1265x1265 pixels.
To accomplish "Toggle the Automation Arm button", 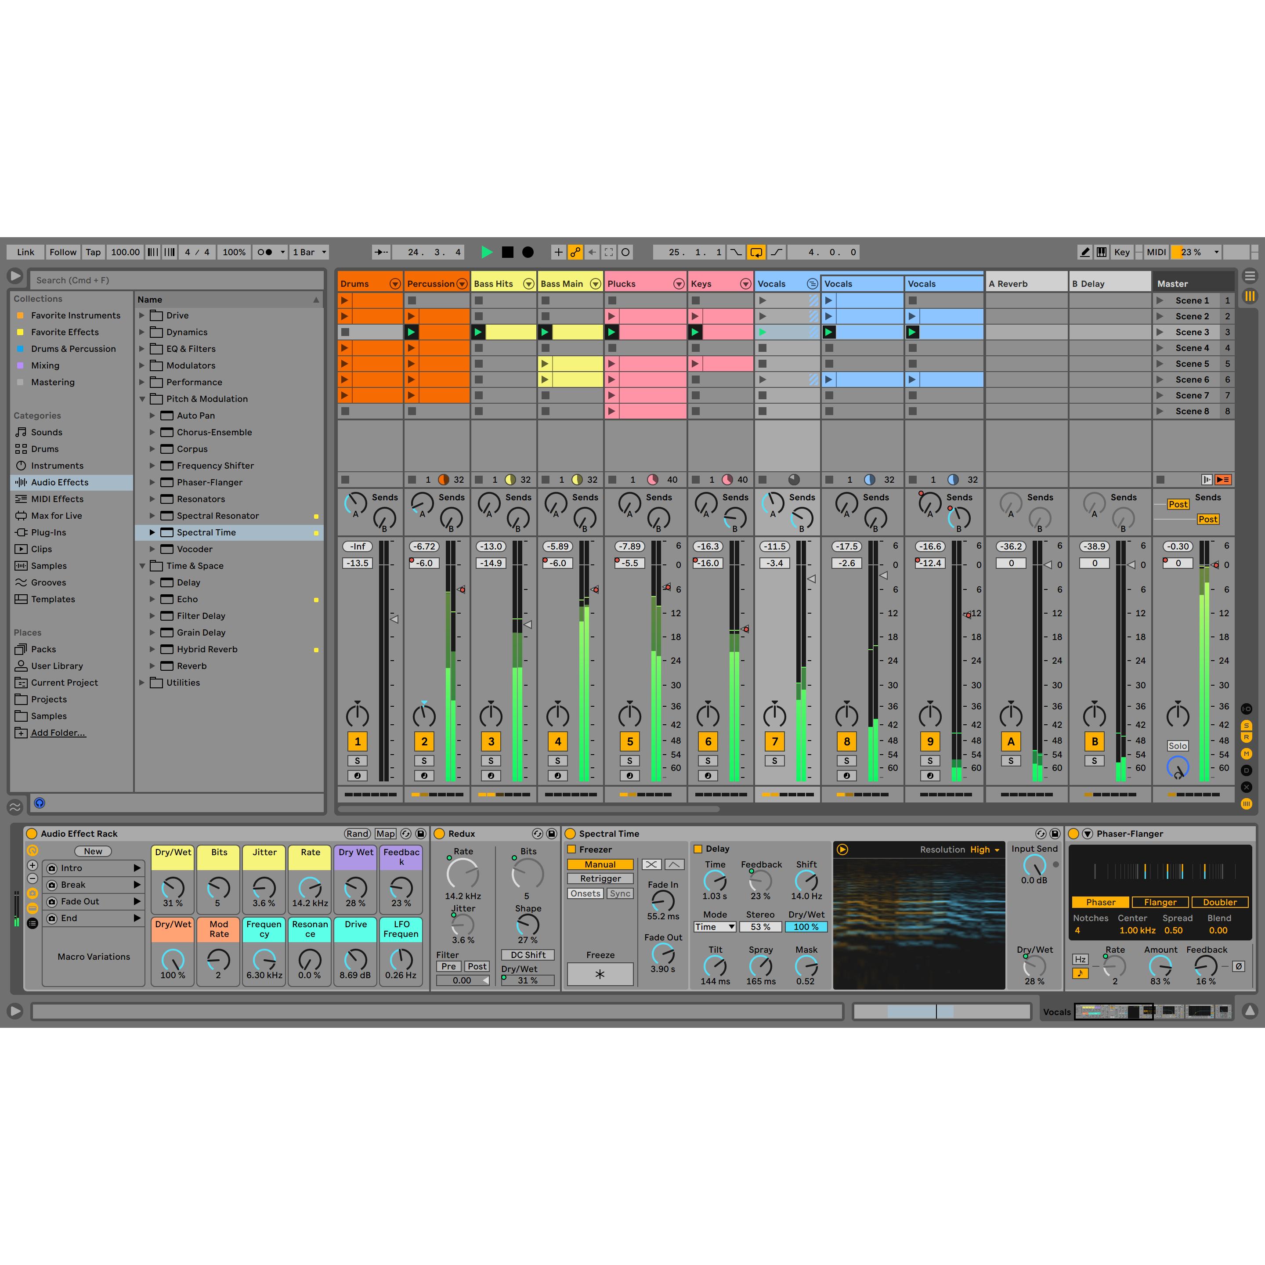I will 575,252.
